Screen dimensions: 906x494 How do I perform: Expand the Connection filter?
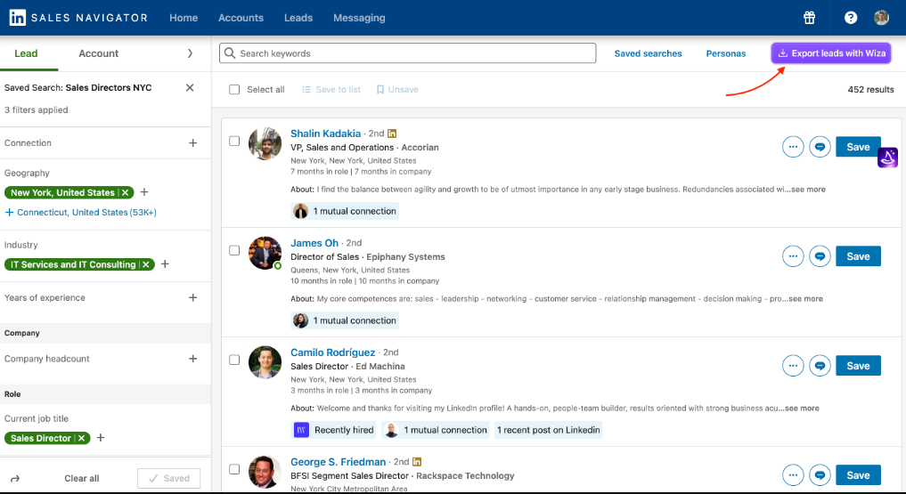click(193, 143)
